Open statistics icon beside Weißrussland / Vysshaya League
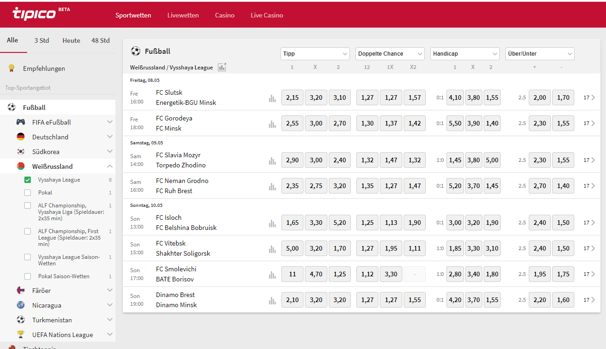 pos(222,67)
